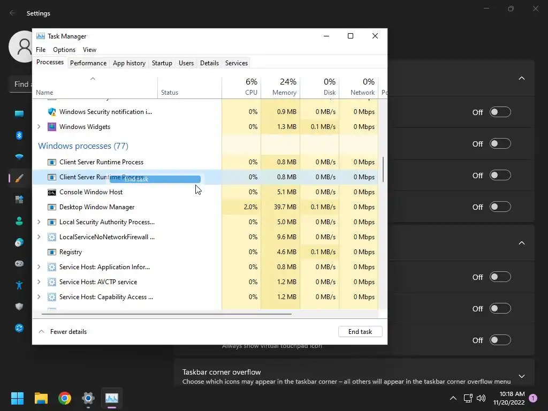Click the End task button

[360, 332]
